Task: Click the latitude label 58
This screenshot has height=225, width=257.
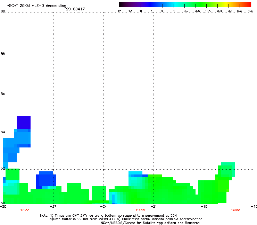Action: tap(3, 54)
